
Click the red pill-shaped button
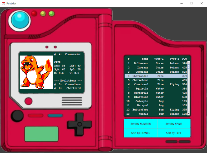pos(36,116)
